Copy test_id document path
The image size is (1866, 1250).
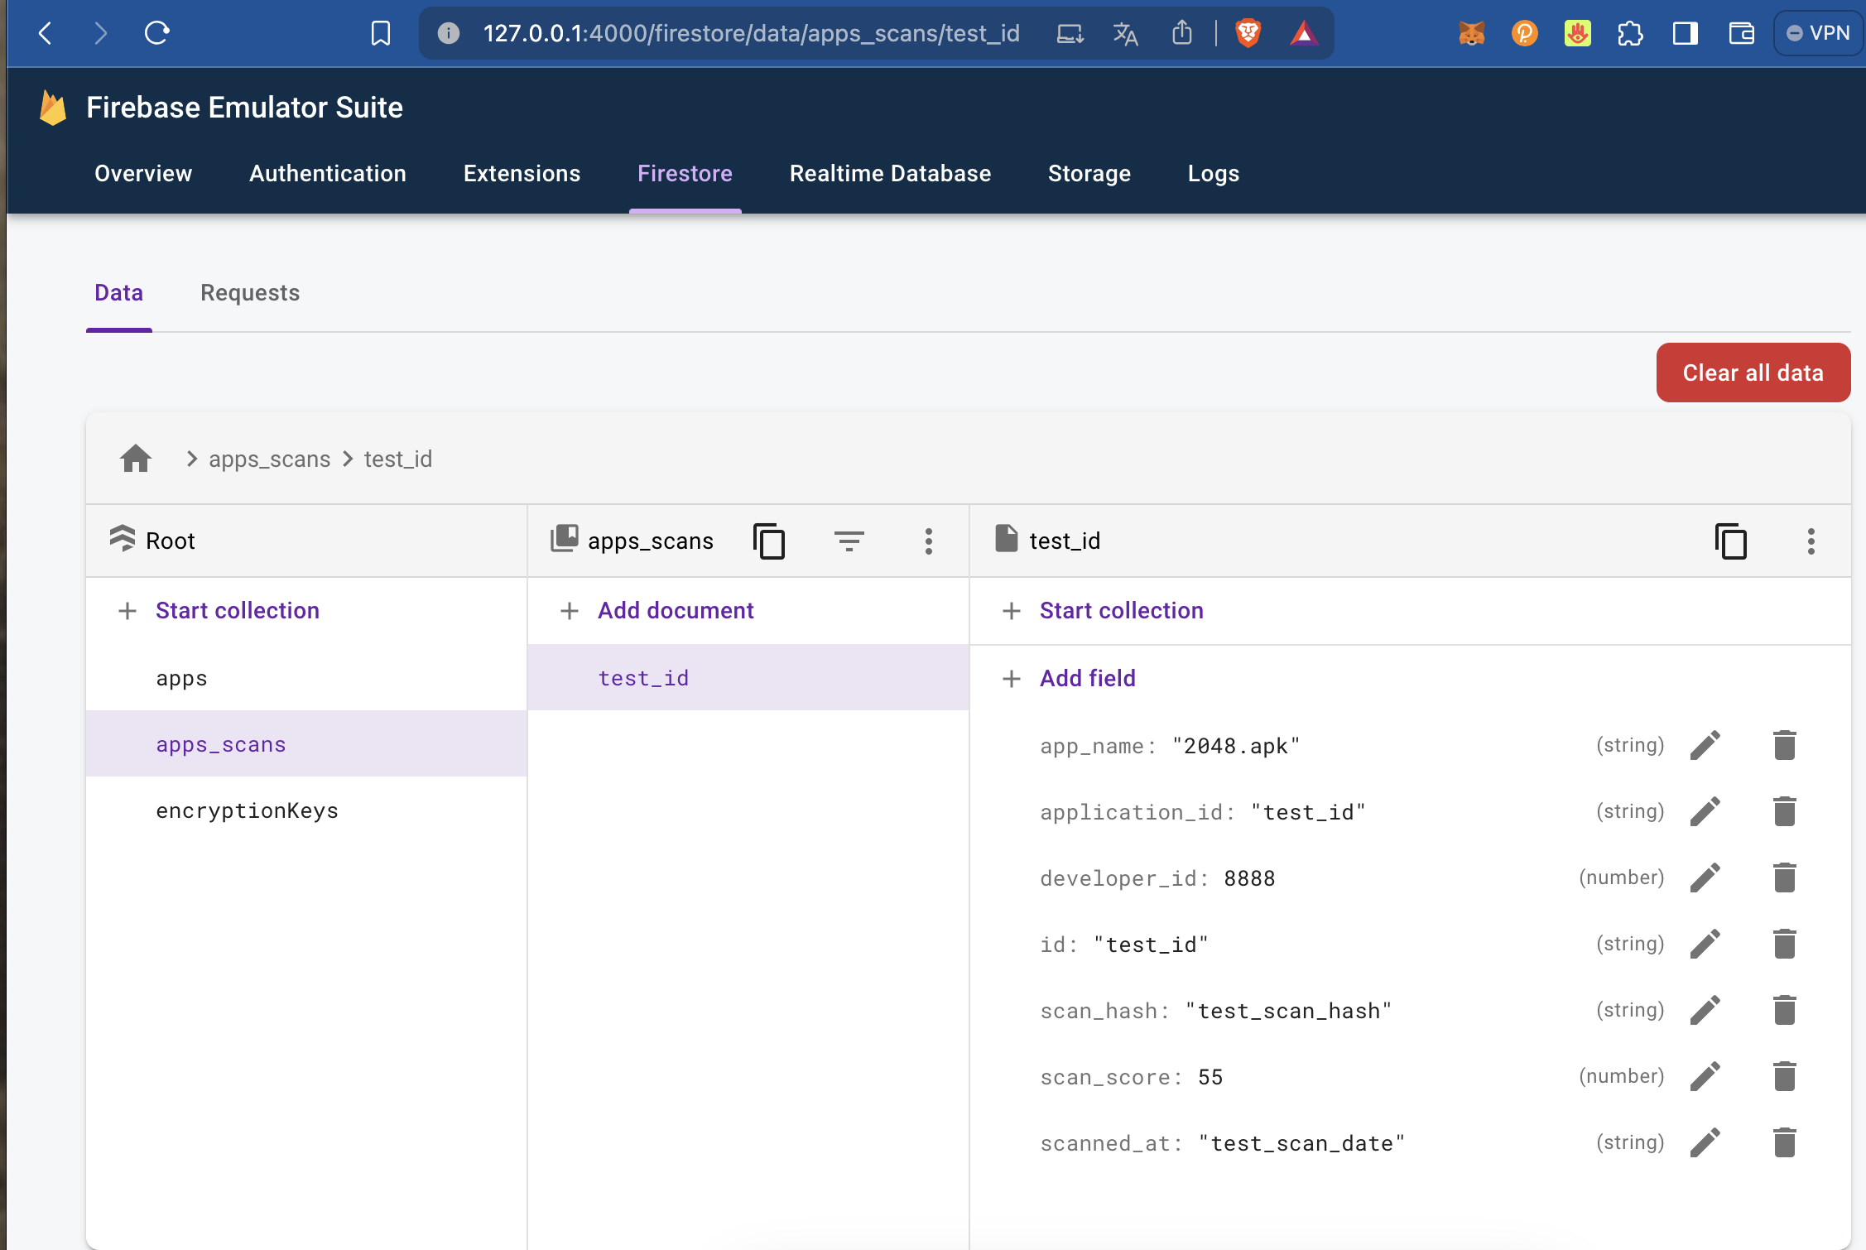click(1731, 541)
